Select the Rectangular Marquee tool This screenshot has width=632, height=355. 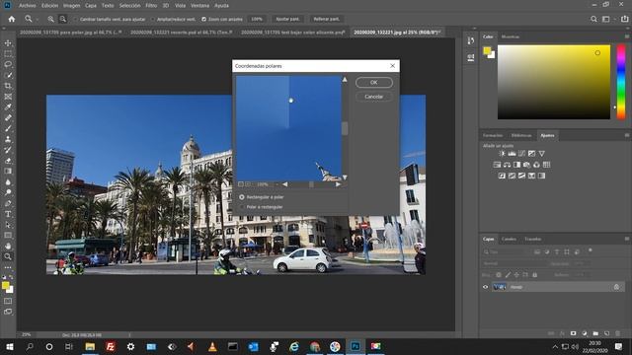pos(8,53)
